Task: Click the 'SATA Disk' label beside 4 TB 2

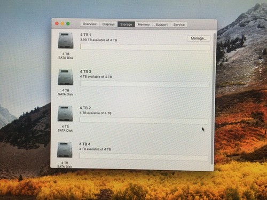Action: pyautogui.click(x=65, y=131)
